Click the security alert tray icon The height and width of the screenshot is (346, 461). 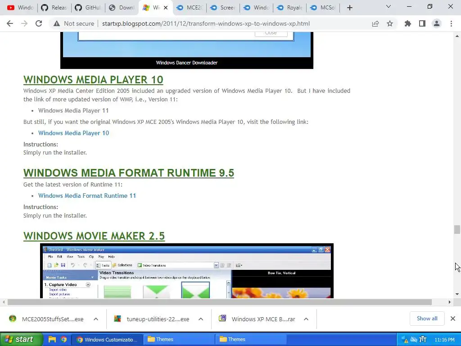point(405,340)
